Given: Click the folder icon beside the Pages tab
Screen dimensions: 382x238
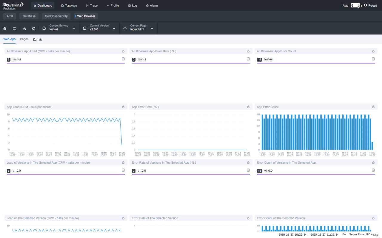Looking at the screenshot, I should pyautogui.click(x=35, y=39).
